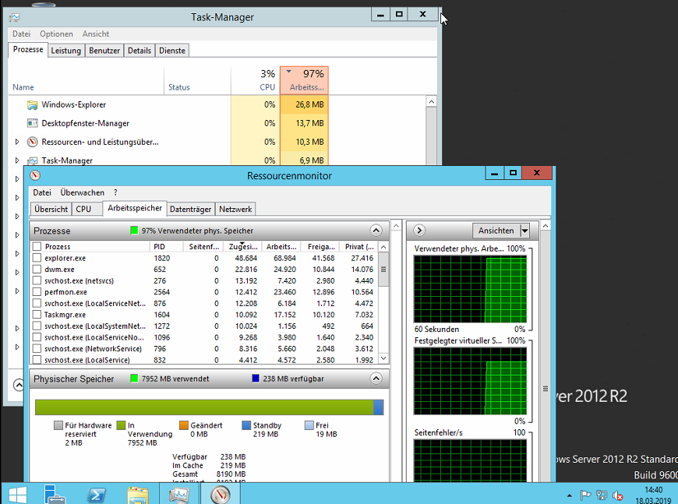Open the Action Center flag tray icon
Image resolution: width=678 pixels, height=504 pixels.
(585, 495)
